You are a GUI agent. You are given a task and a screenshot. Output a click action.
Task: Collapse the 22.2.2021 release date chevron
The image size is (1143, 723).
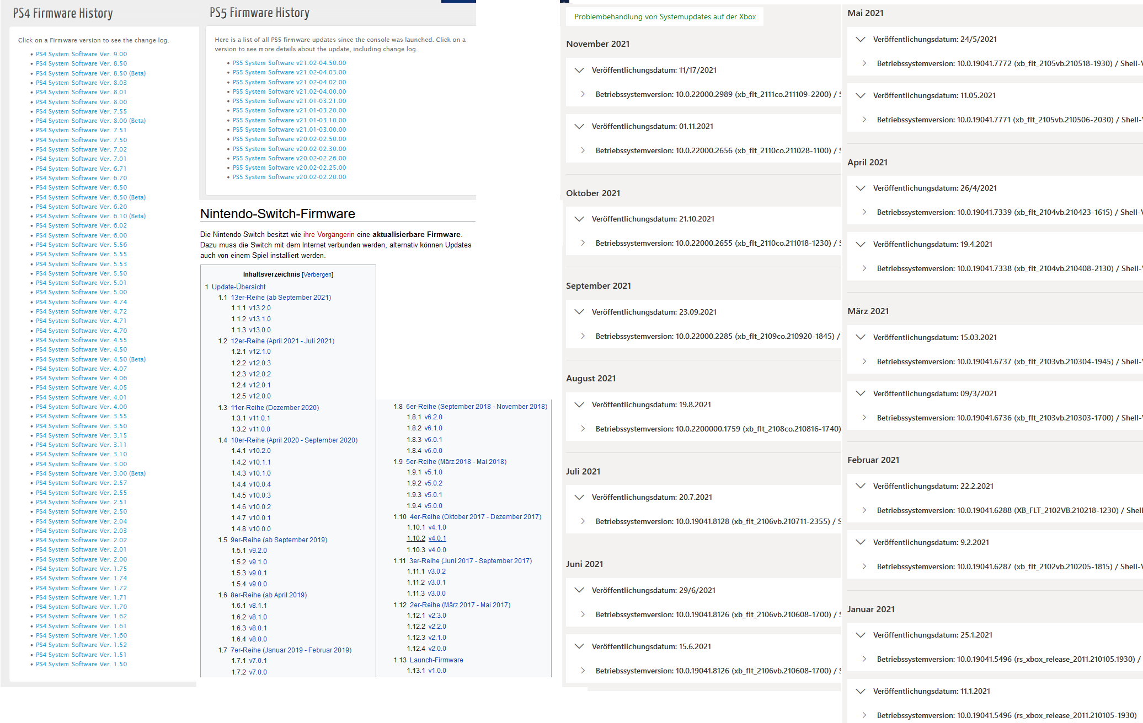860,486
